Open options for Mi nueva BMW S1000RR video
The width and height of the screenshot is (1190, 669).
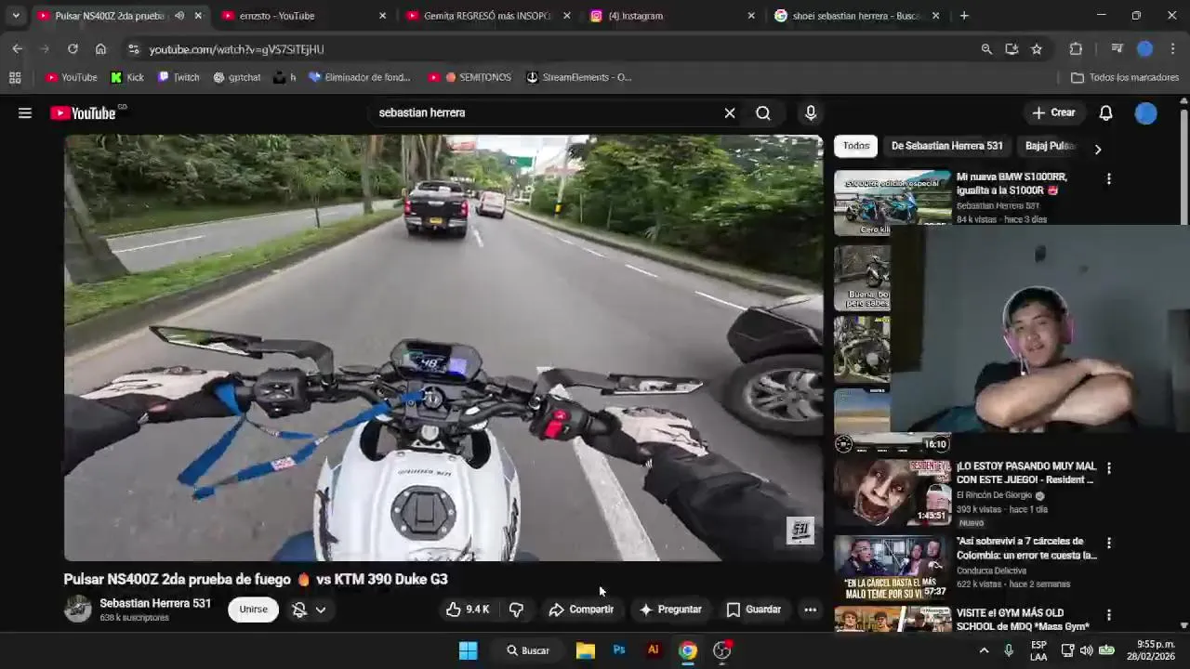(x=1108, y=178)
